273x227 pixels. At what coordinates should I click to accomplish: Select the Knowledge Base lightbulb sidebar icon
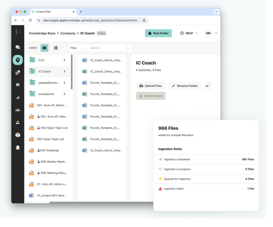pyautogui.click(x=18, y=60)
